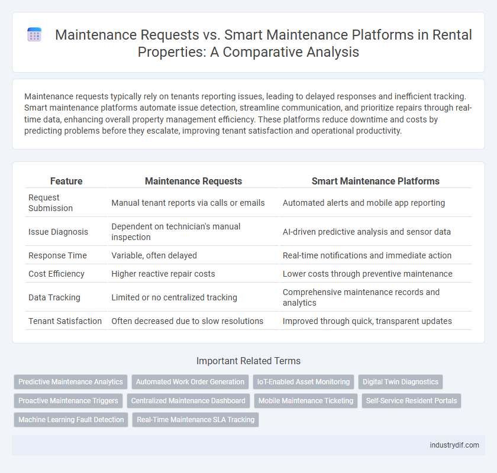
Task: Click the Important Related Terms heading
Action: click(x=248, y=361)
